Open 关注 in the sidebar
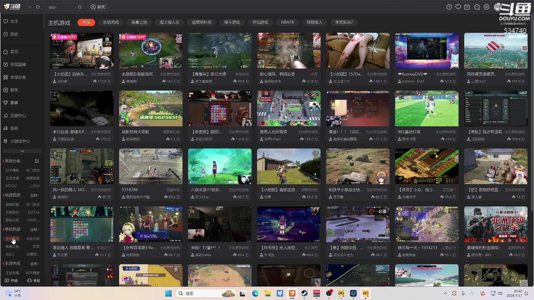Image resolution: width=534 pixels, height=300 pixels. click(11, 21)
